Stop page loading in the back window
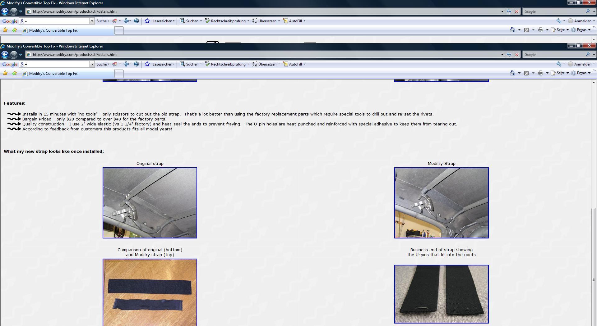This screenshot has width=597, height=326. click(517, 11)
